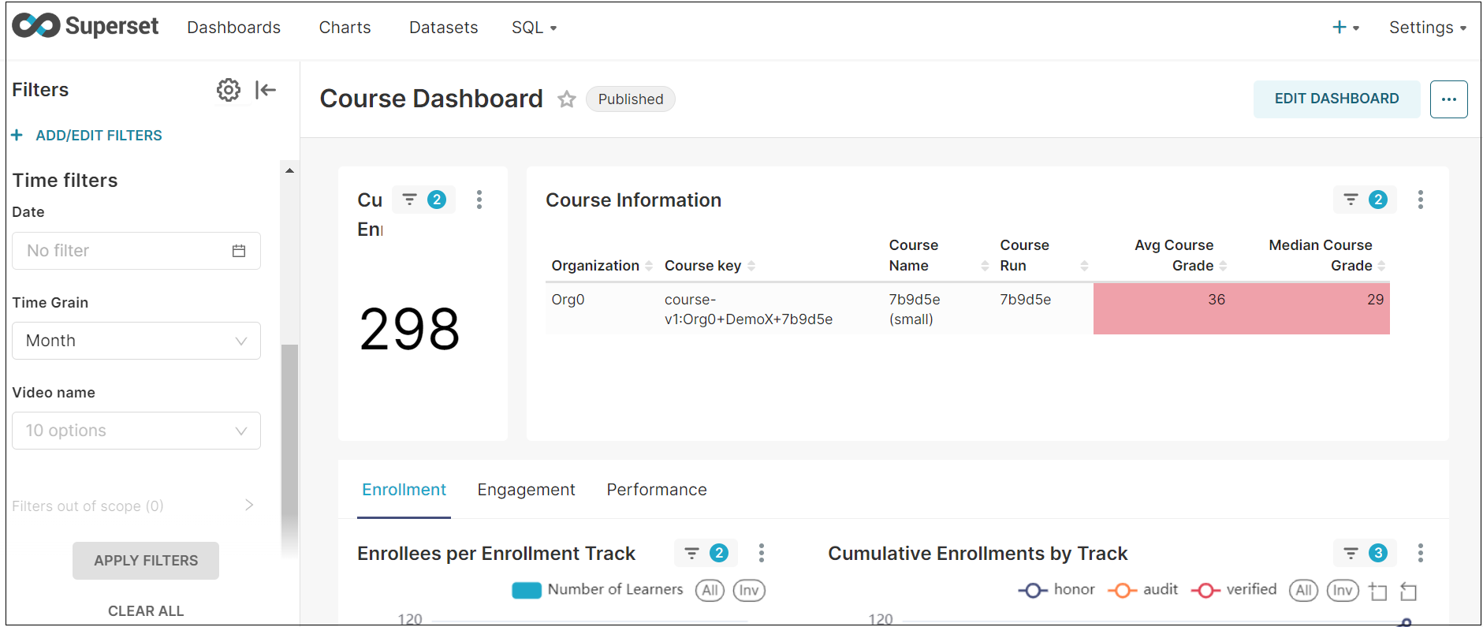This screenshot has width=1483, height=627.
Task: Favorite the Course Dashboard with star
Action: (566, 99)
